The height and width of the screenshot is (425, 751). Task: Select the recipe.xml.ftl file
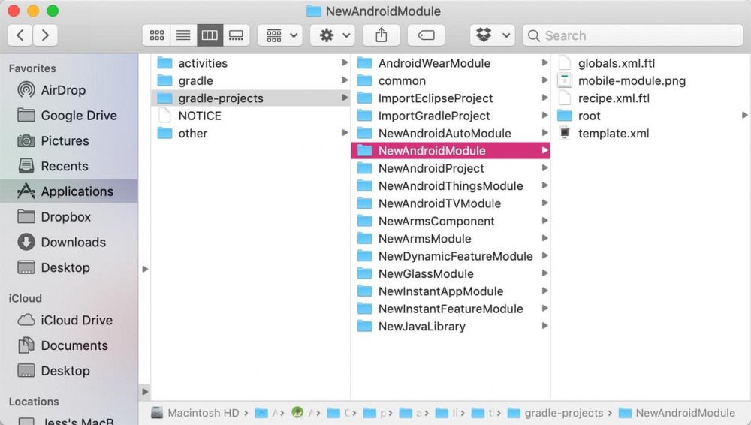coord(650,98)
